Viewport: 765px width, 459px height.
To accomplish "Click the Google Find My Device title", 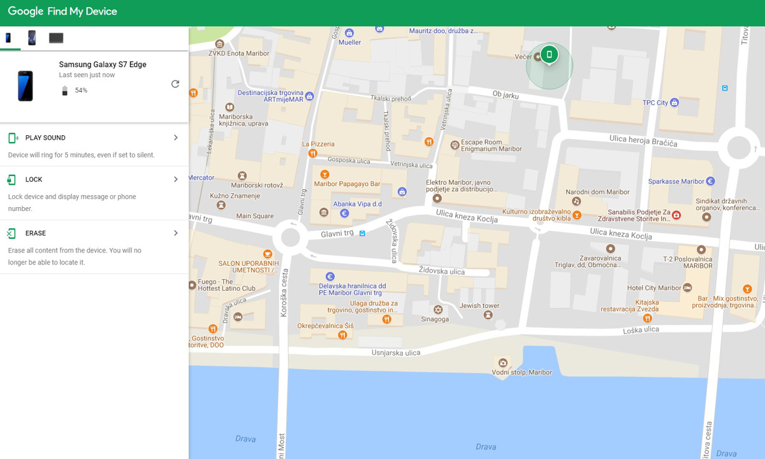I will click(x=62, y=11).
